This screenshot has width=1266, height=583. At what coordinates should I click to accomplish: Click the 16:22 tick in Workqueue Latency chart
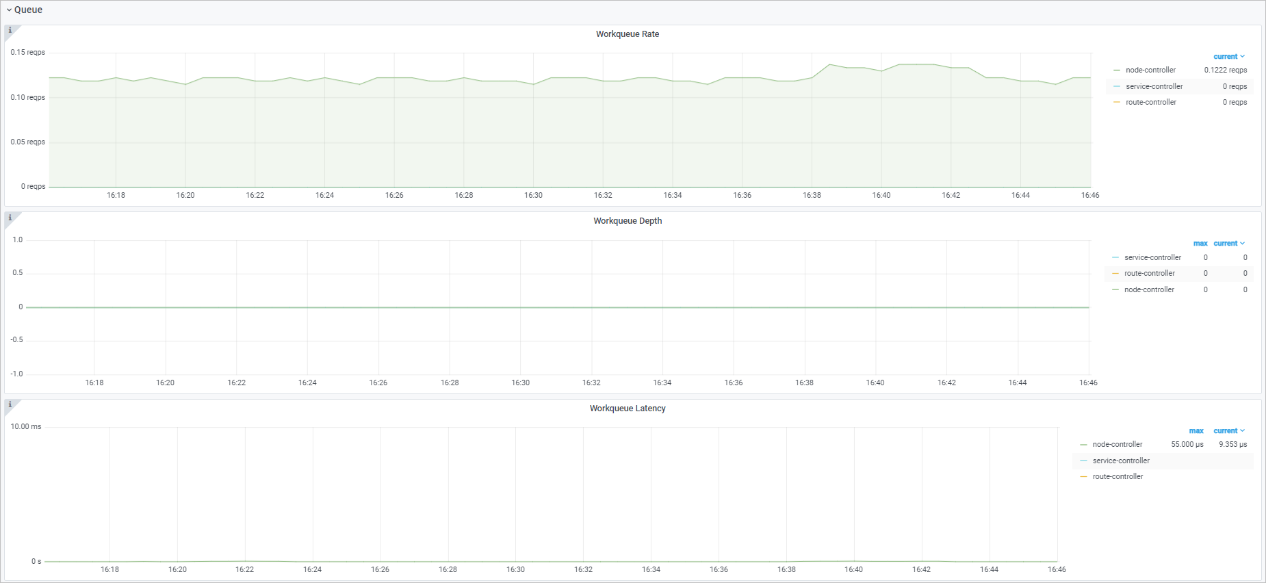coord(244,569)
